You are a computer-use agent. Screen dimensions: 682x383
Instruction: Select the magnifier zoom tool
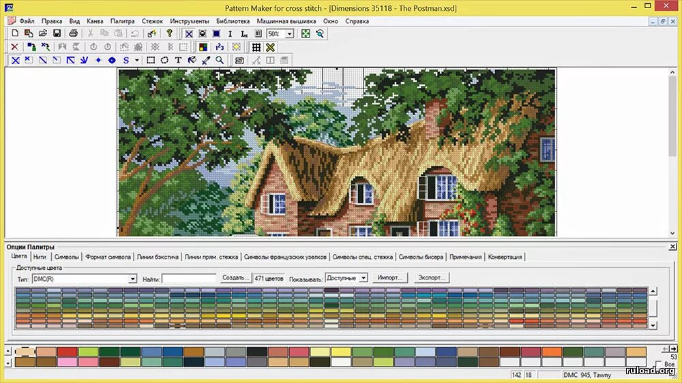tap(220, 61)
